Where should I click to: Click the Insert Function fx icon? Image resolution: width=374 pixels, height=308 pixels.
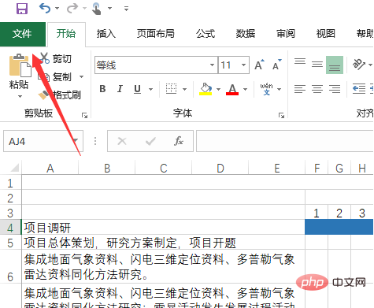(x=179, y=141)
